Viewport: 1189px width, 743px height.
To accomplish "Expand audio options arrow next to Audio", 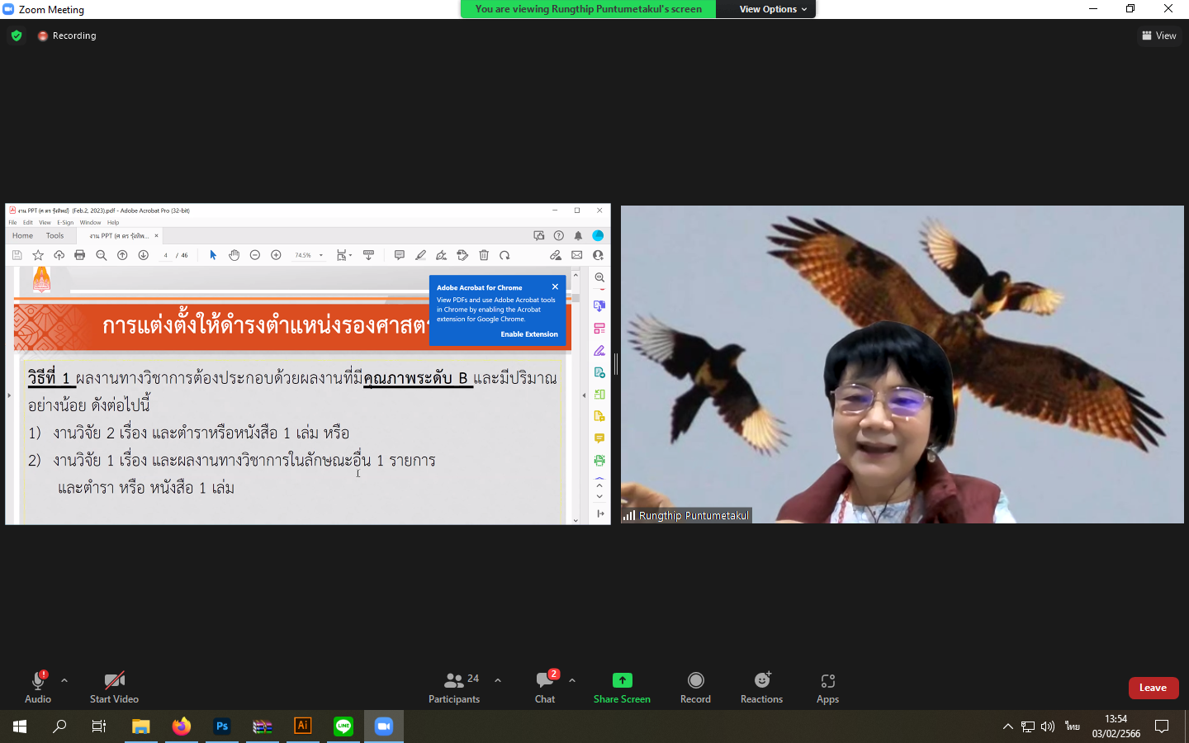I will click(64, 680).
